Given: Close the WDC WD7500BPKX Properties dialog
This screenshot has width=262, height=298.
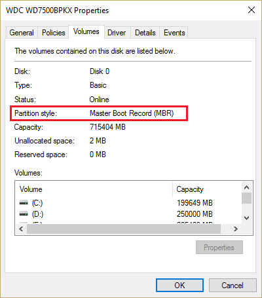Looking at the screenshot, I should (252, 10).
